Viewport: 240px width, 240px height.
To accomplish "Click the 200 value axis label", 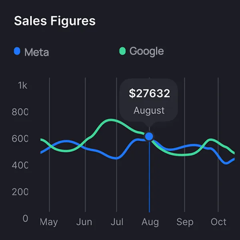I will tap(20, 192).
